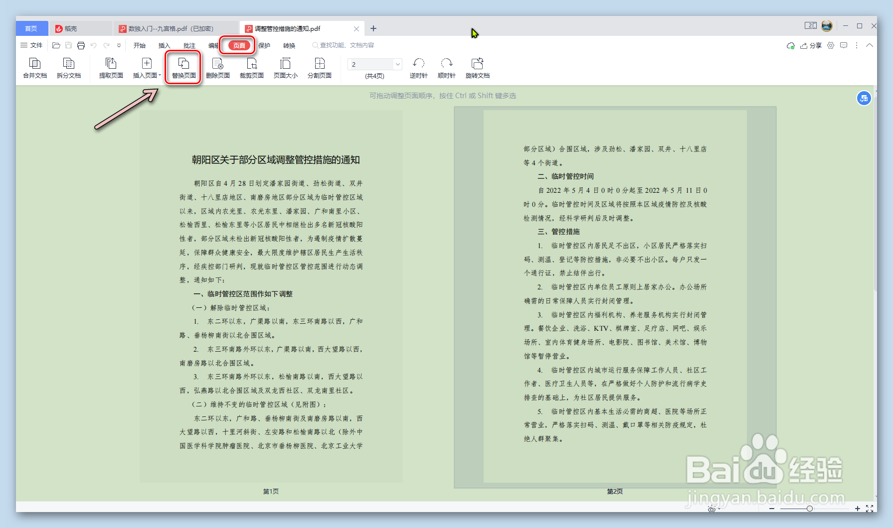This screenshot has height=528, width=893.
Task: Click the 删除页面 delete page tool
Action: (x=218, y=68)
